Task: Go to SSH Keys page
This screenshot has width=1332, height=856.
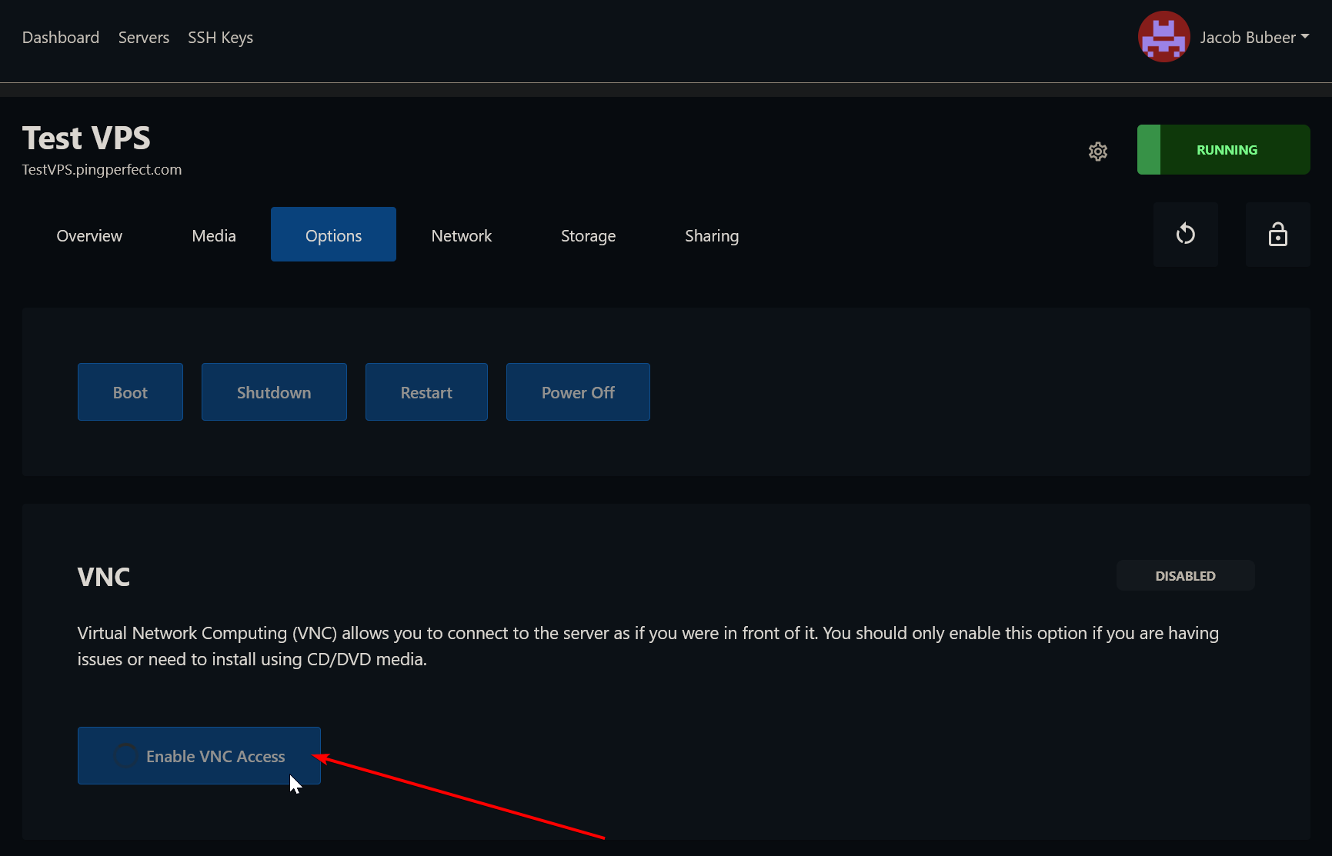Action: point(220,38)
